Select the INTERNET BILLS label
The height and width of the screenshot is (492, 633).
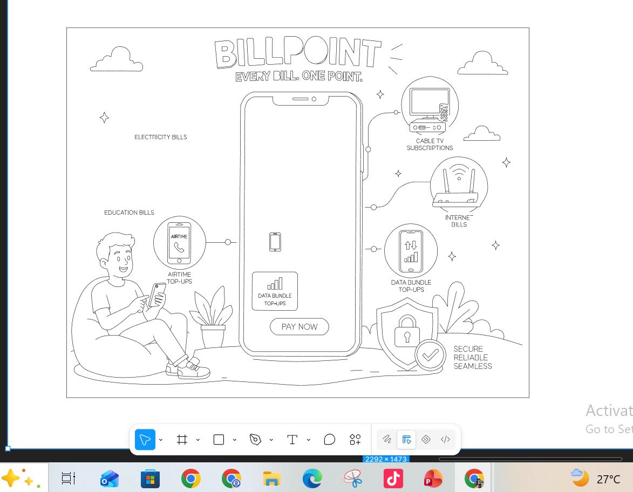[x=459, y=221]
